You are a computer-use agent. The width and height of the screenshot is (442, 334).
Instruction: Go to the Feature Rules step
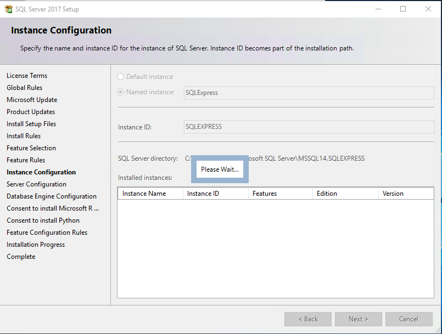[26, 160]
